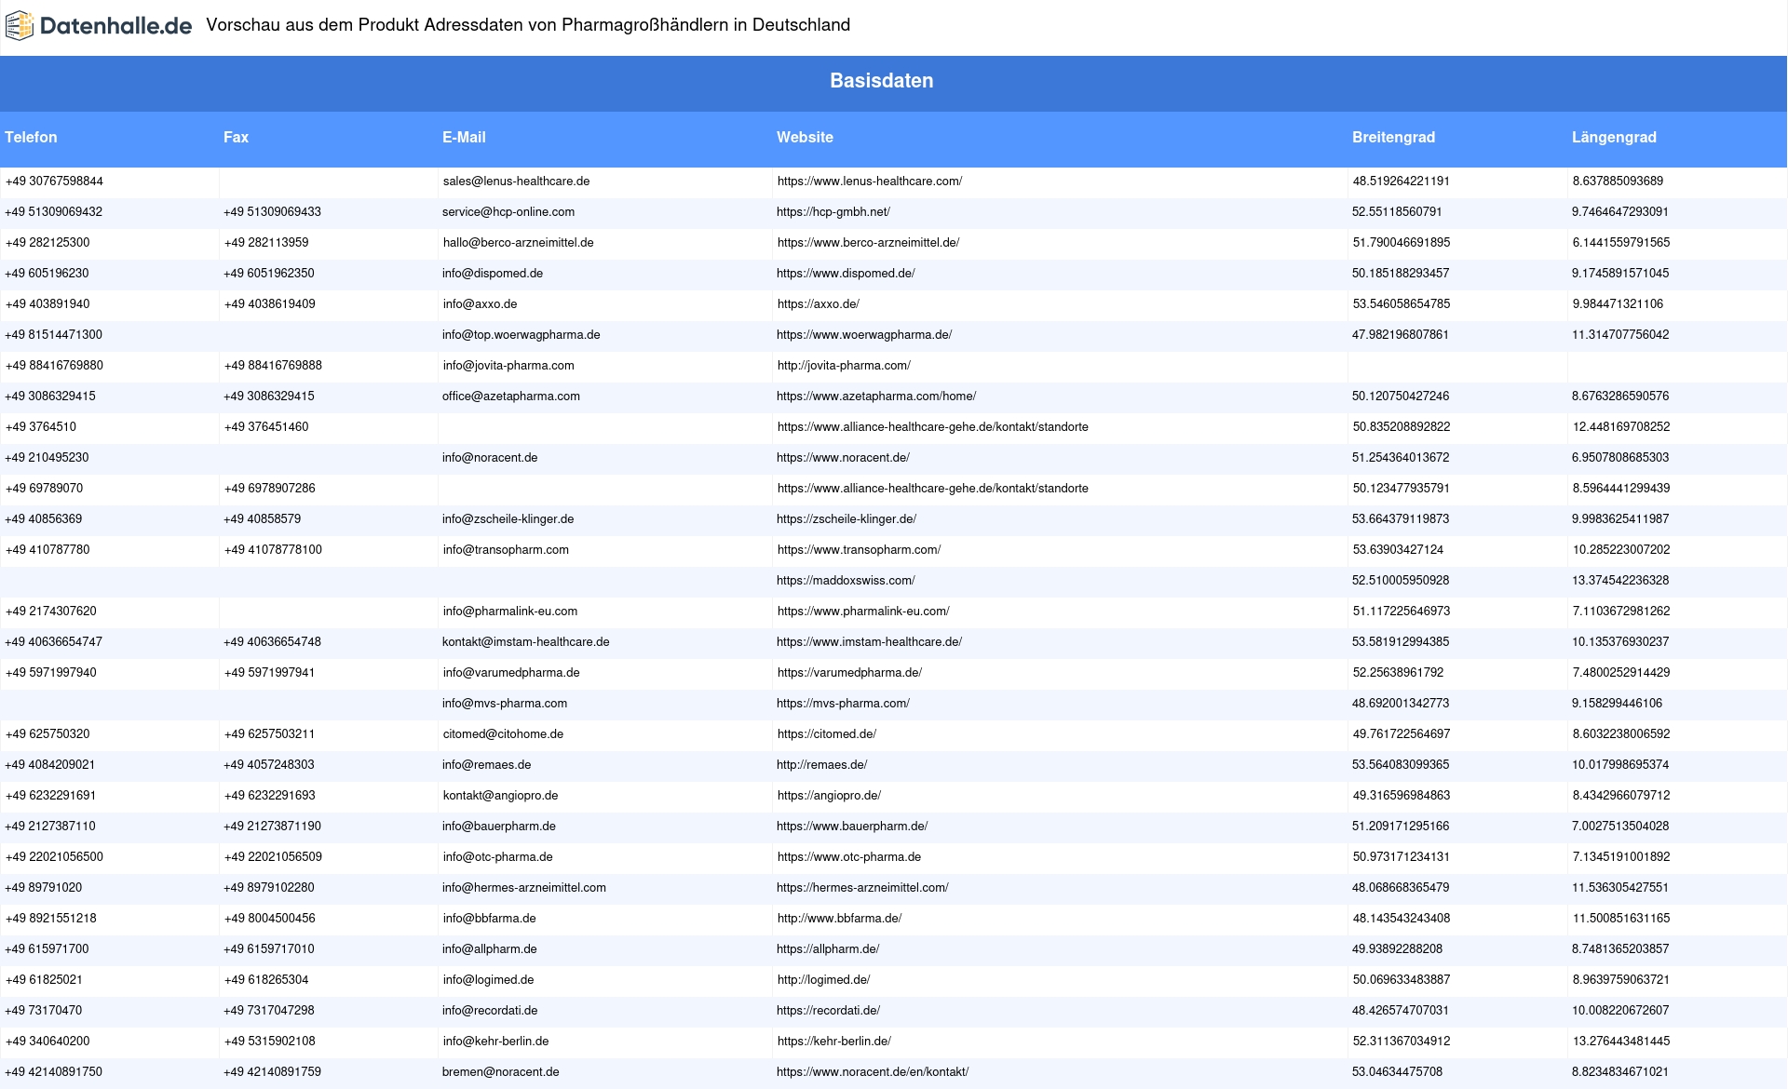Select fax number +49 51309069433
Screen dimensions: 1788x1089
coord(272,212)
